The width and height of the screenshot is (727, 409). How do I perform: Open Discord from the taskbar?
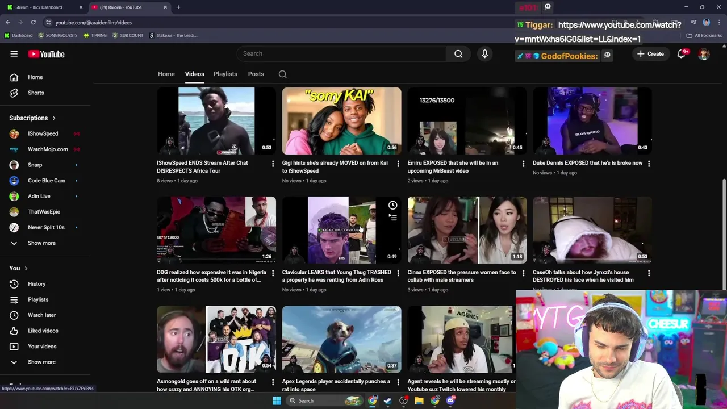pos(450,400)
